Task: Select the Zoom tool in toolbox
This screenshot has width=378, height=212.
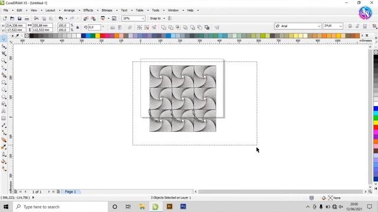Action: [x=4, y=61]
